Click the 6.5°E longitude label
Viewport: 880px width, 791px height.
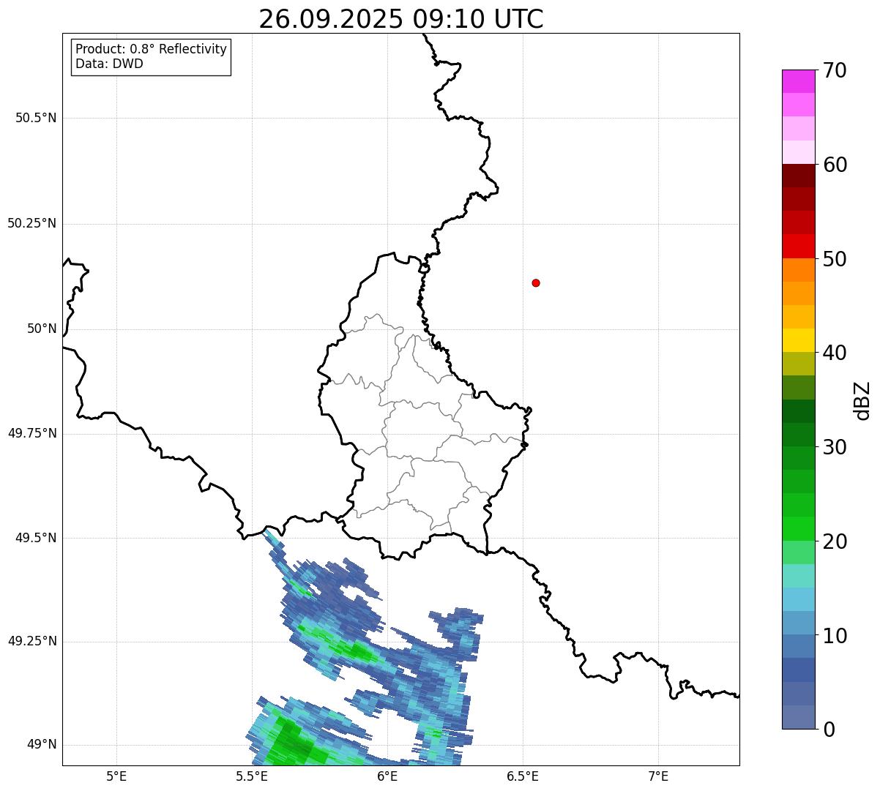523,776
